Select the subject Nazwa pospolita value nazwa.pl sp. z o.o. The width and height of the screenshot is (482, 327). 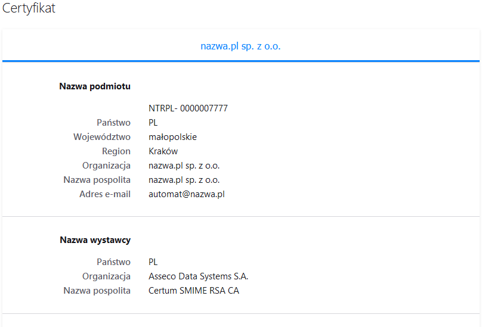[184, 180]
